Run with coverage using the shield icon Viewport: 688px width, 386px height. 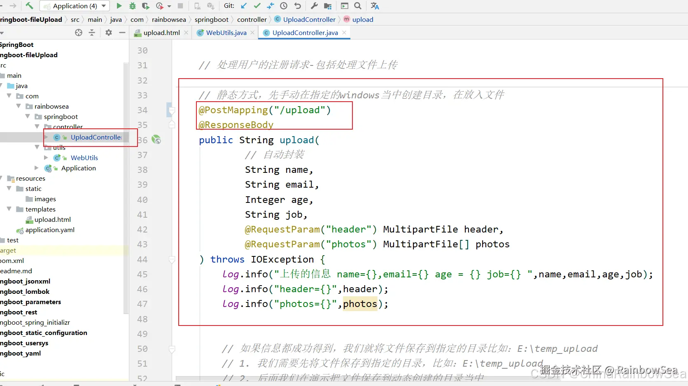click(146, 6)
